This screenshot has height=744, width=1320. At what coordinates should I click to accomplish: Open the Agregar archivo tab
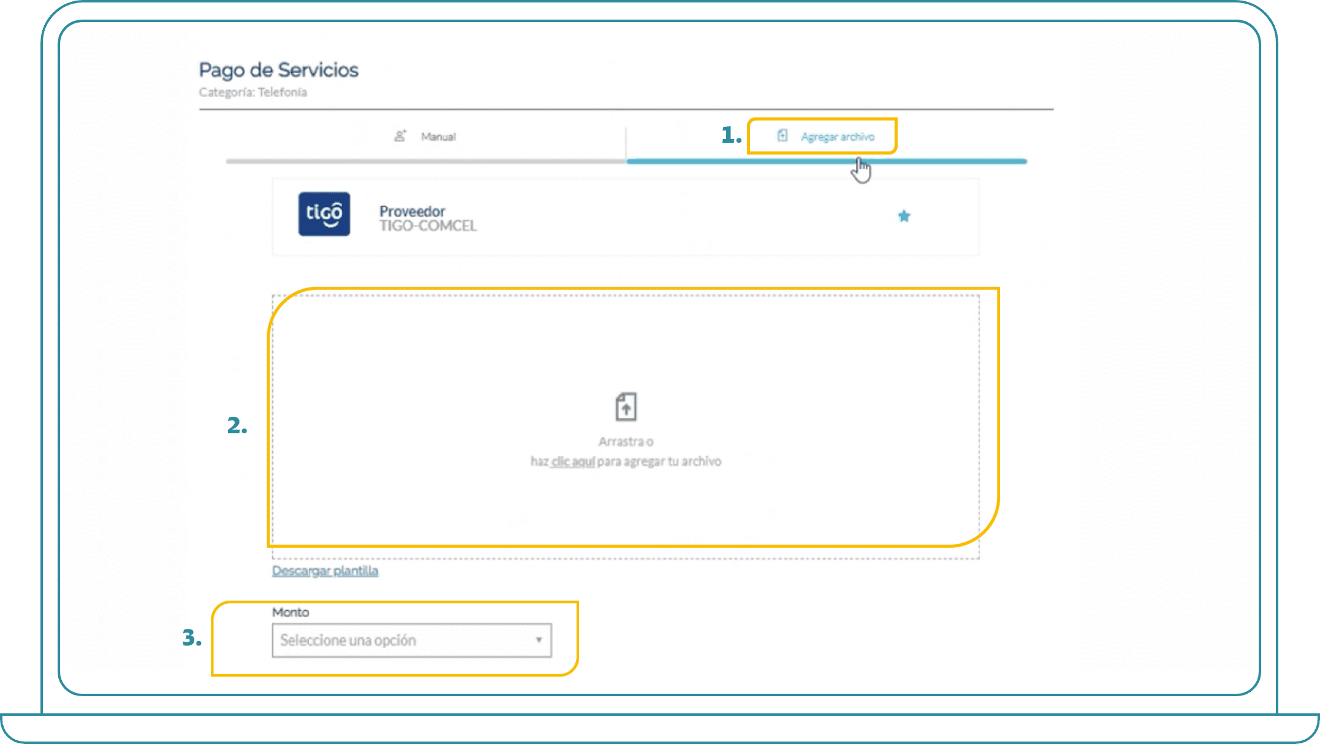837,136
